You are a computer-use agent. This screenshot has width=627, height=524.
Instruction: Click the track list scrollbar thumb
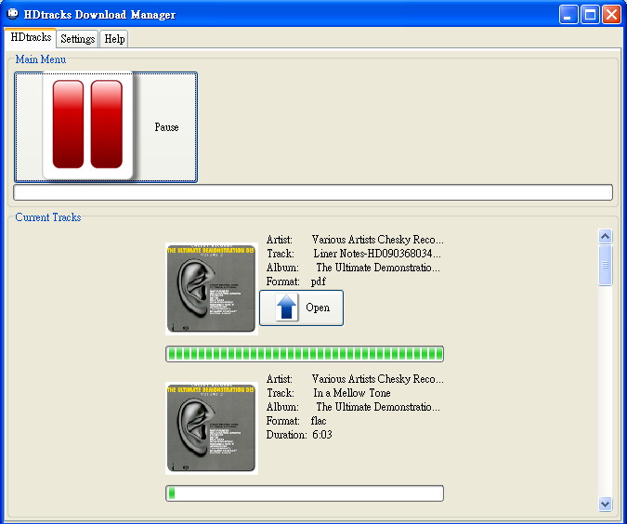pyautogui.click(x=605, y=265)
